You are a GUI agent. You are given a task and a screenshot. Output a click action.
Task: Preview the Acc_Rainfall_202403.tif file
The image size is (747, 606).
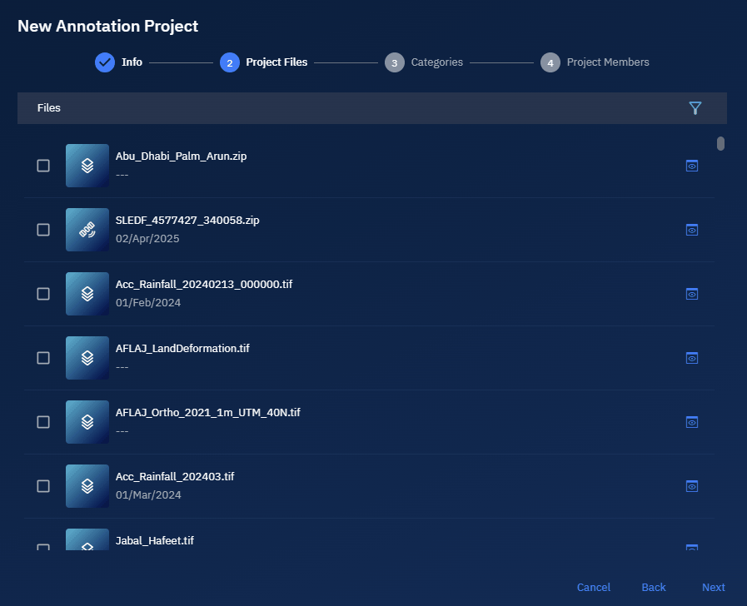[x=691, y=486]
